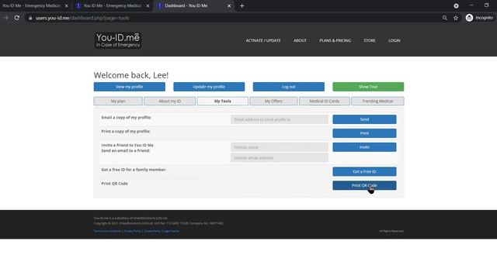Viewport: 497px width, 279px height.
Task: Open the Privacy Policy footer link
Action: tap(132, 231)
